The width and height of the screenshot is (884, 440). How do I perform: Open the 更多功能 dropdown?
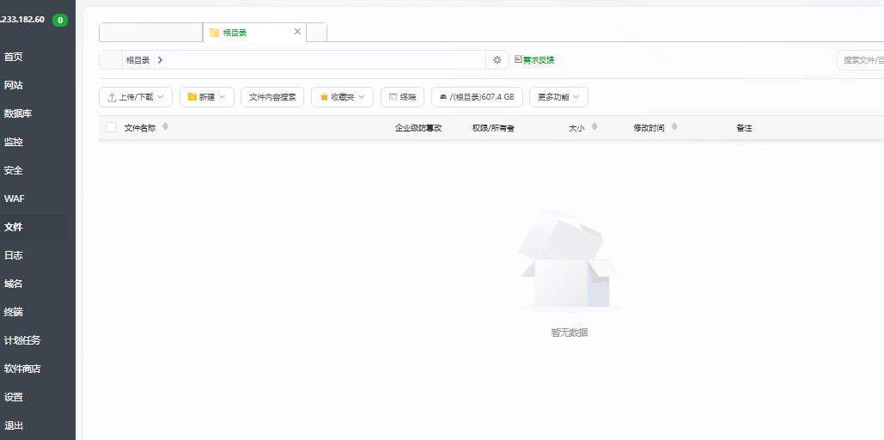coord(558,97)
